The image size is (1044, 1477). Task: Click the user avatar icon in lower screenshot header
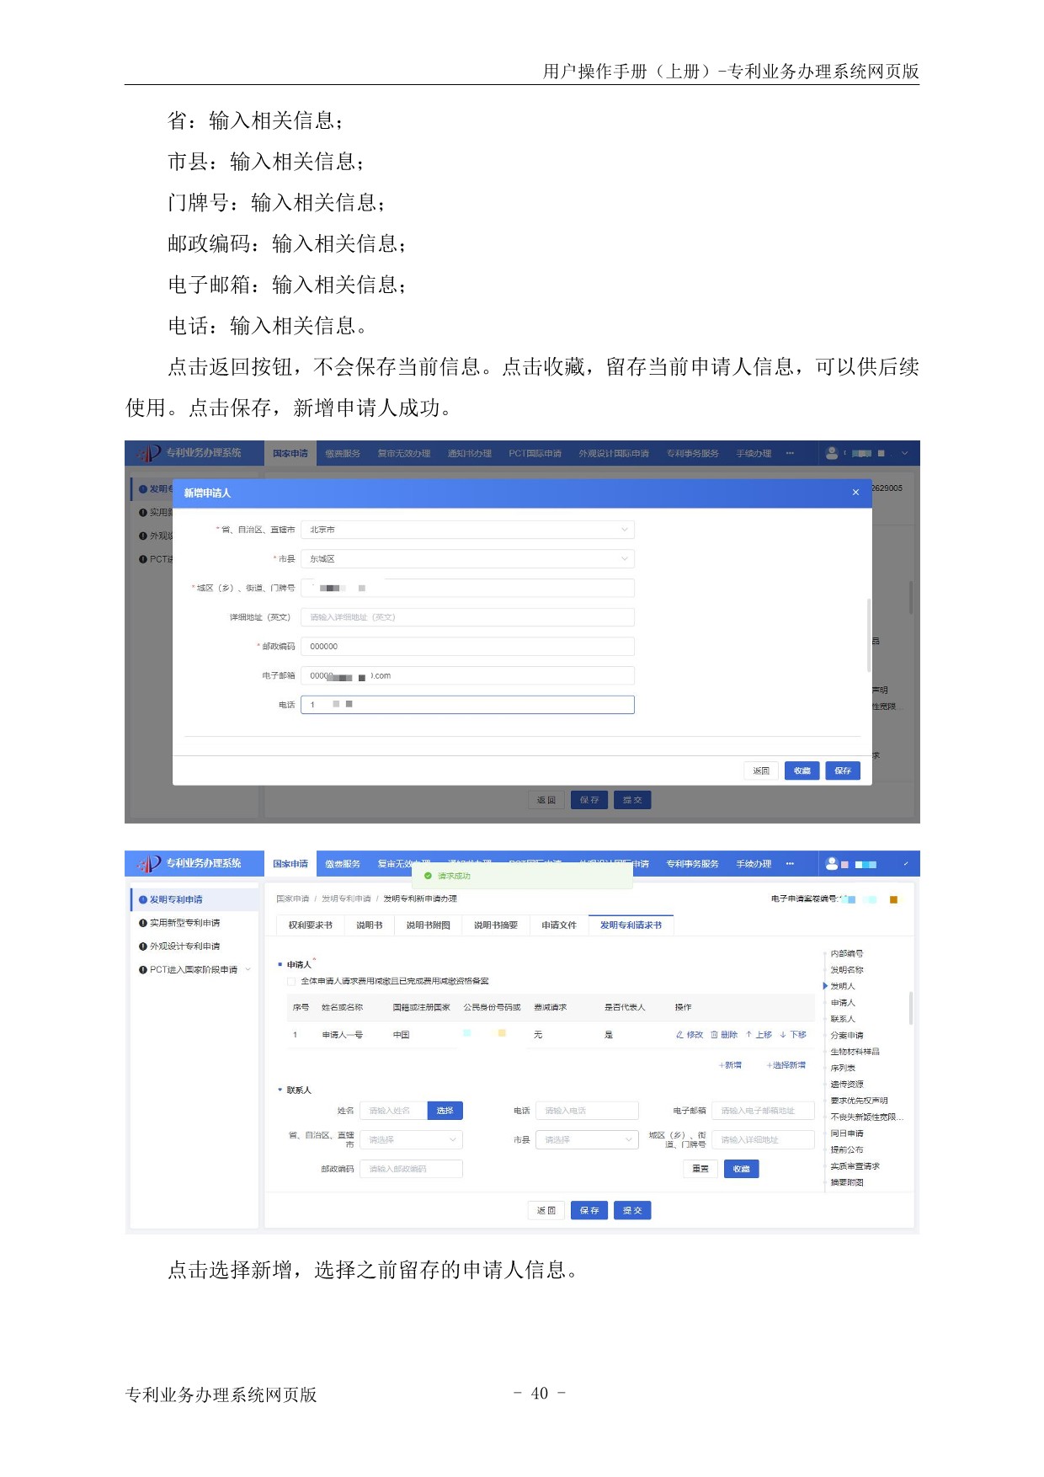pos(832,863)
